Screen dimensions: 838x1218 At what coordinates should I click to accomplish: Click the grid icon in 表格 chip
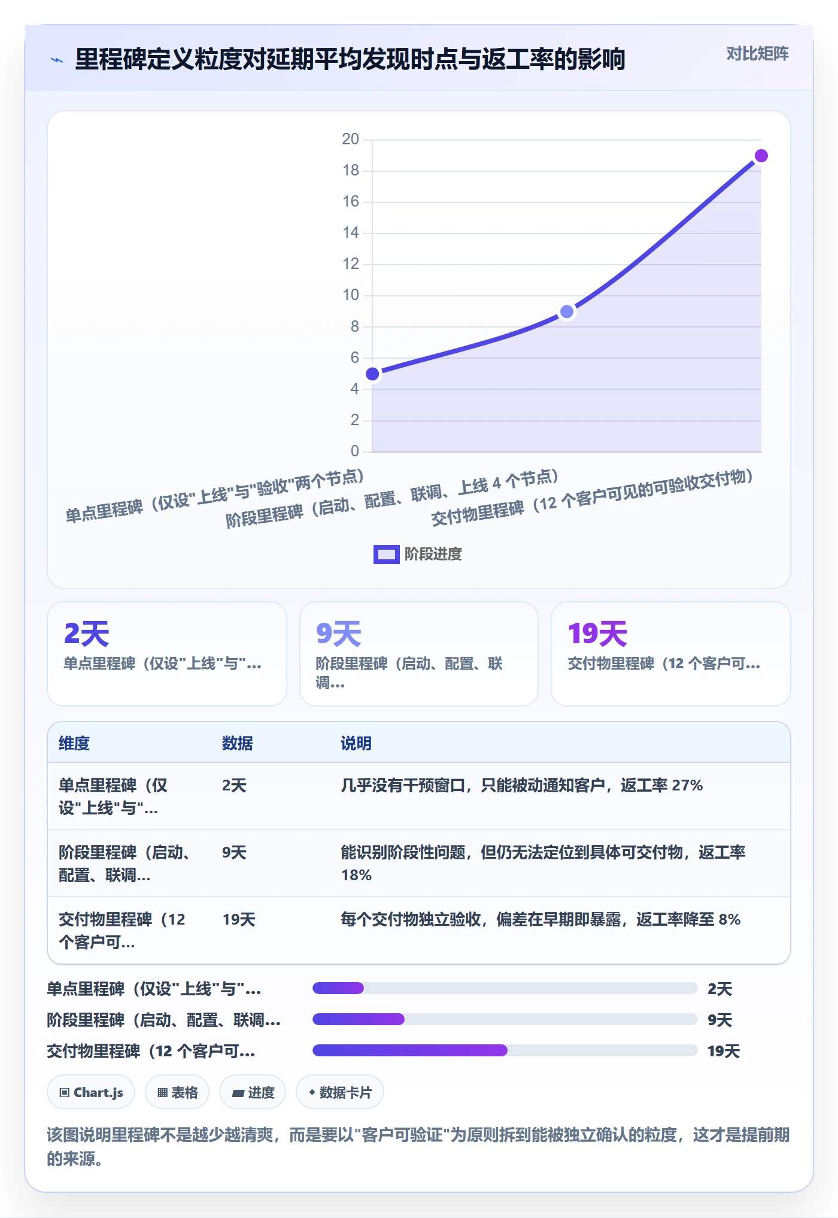(x=162, y=1093)
